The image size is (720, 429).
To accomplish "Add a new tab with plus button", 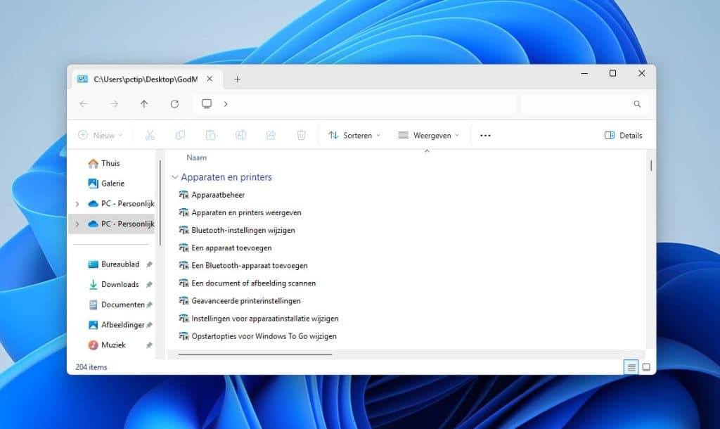I will pos(237,79).
